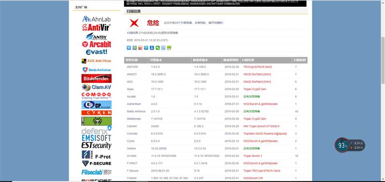
Task: Click the 扫描耗时 column header
Action: [x=300, y=60]
